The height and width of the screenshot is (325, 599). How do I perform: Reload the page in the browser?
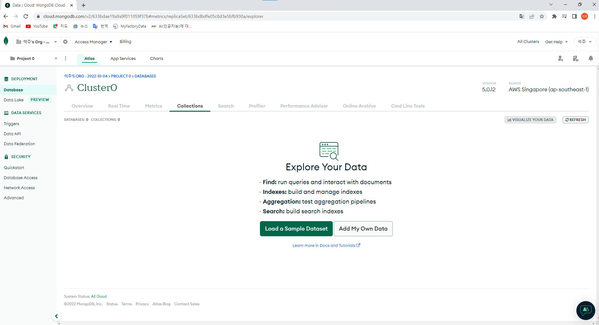pos(26,16)
